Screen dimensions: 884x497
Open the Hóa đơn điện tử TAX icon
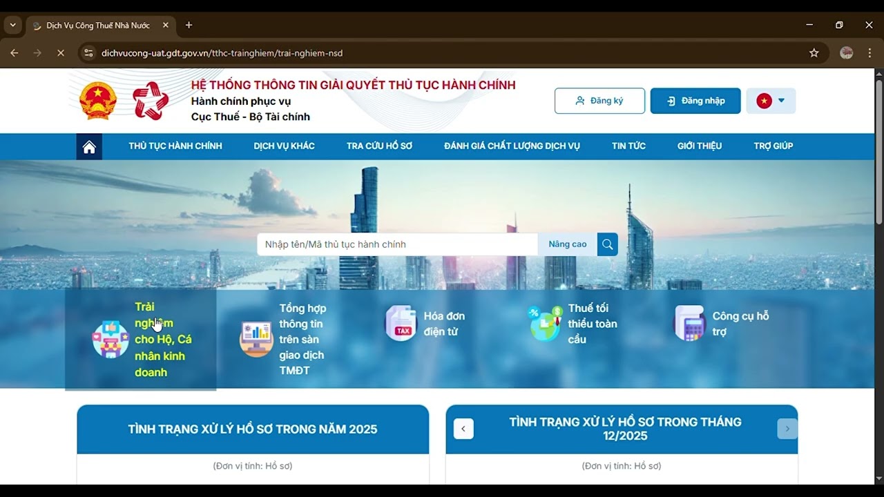click(x=401, y=323)
